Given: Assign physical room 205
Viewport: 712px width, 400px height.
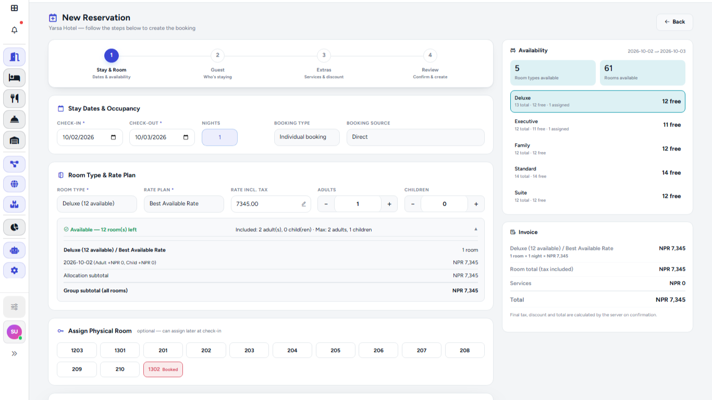Looking at the screenshot, I should (336, 351).
